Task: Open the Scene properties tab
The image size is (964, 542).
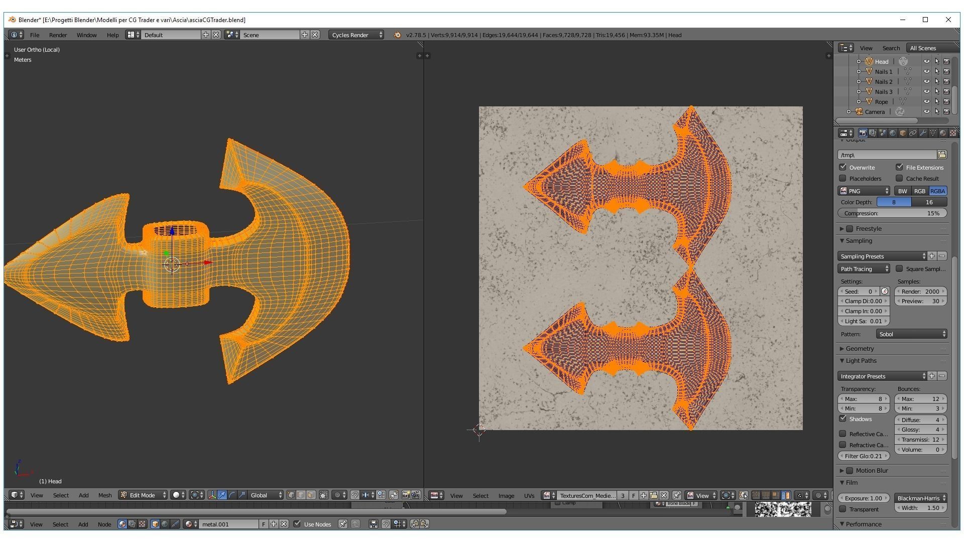Action: point(883,133)
